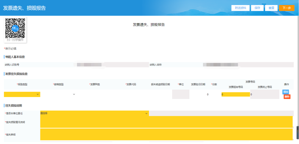This screenshot has width=299, height=144.
Task: Go to next step with 下一步
Action: tap(287, 8)
